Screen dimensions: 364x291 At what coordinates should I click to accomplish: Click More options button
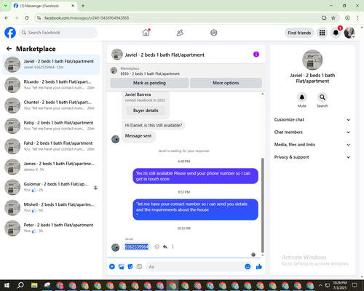(226, 83)
